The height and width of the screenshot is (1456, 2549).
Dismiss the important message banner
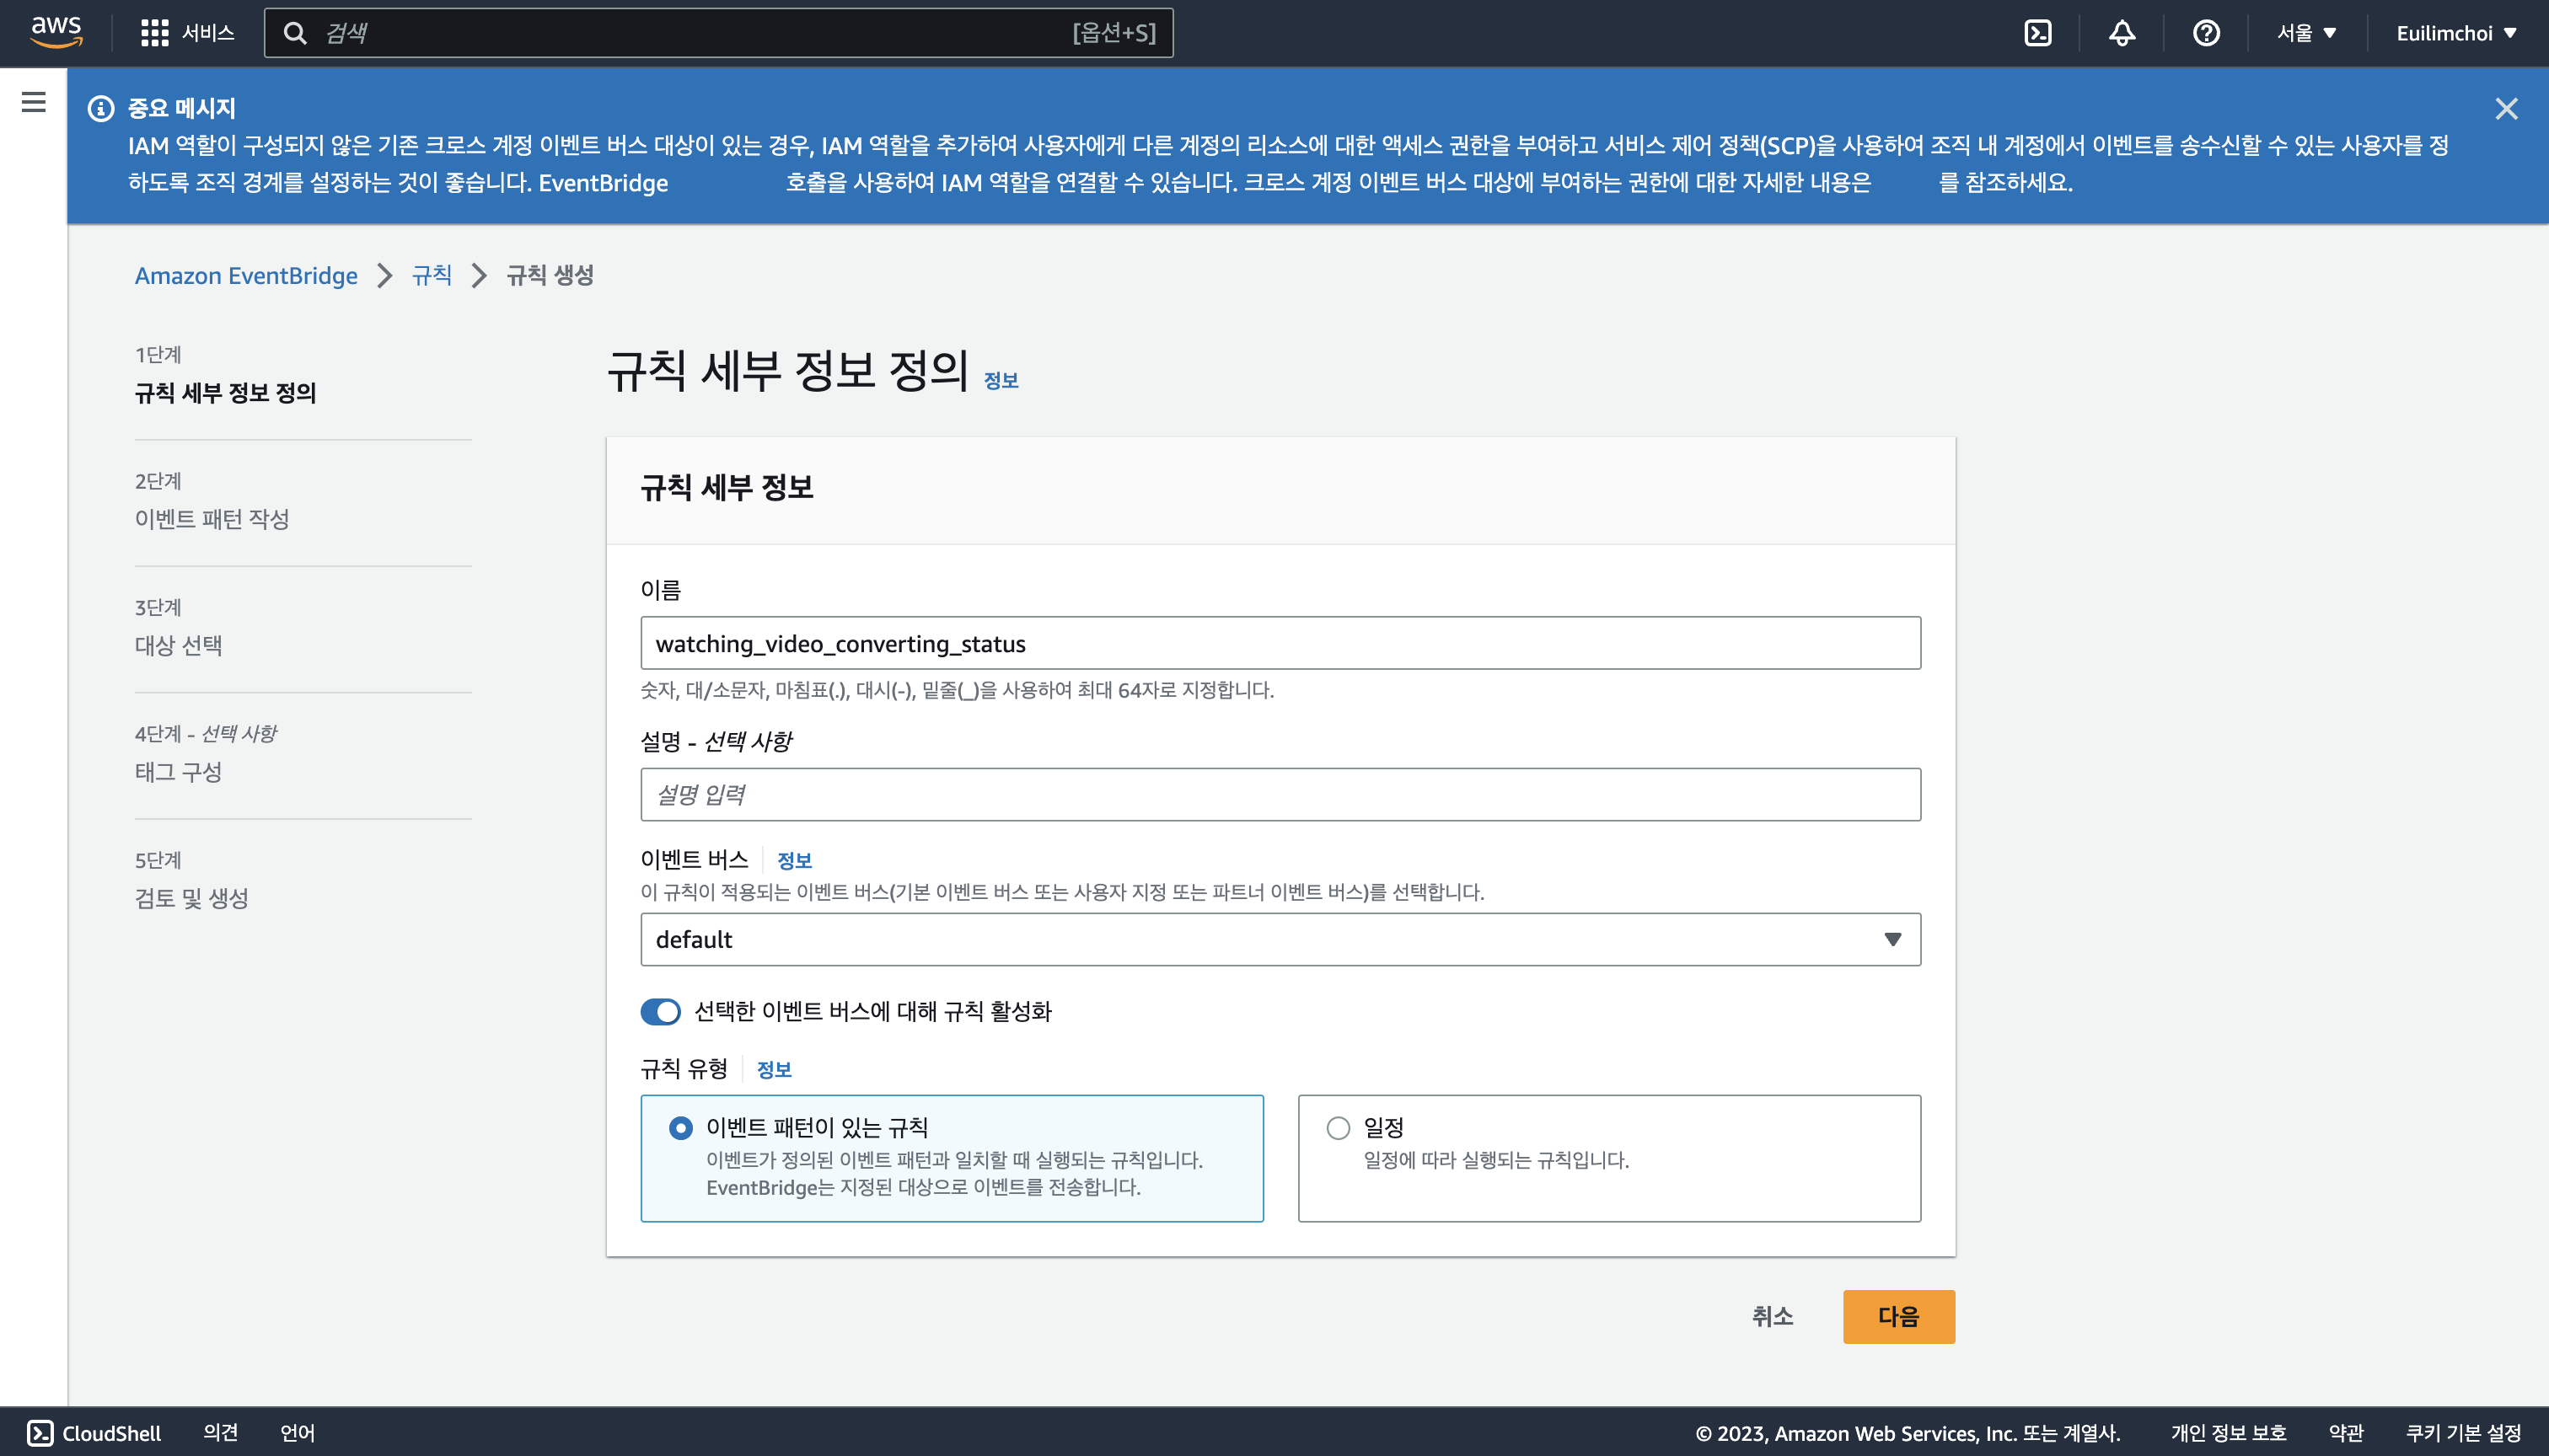(x=2505, y=108)
